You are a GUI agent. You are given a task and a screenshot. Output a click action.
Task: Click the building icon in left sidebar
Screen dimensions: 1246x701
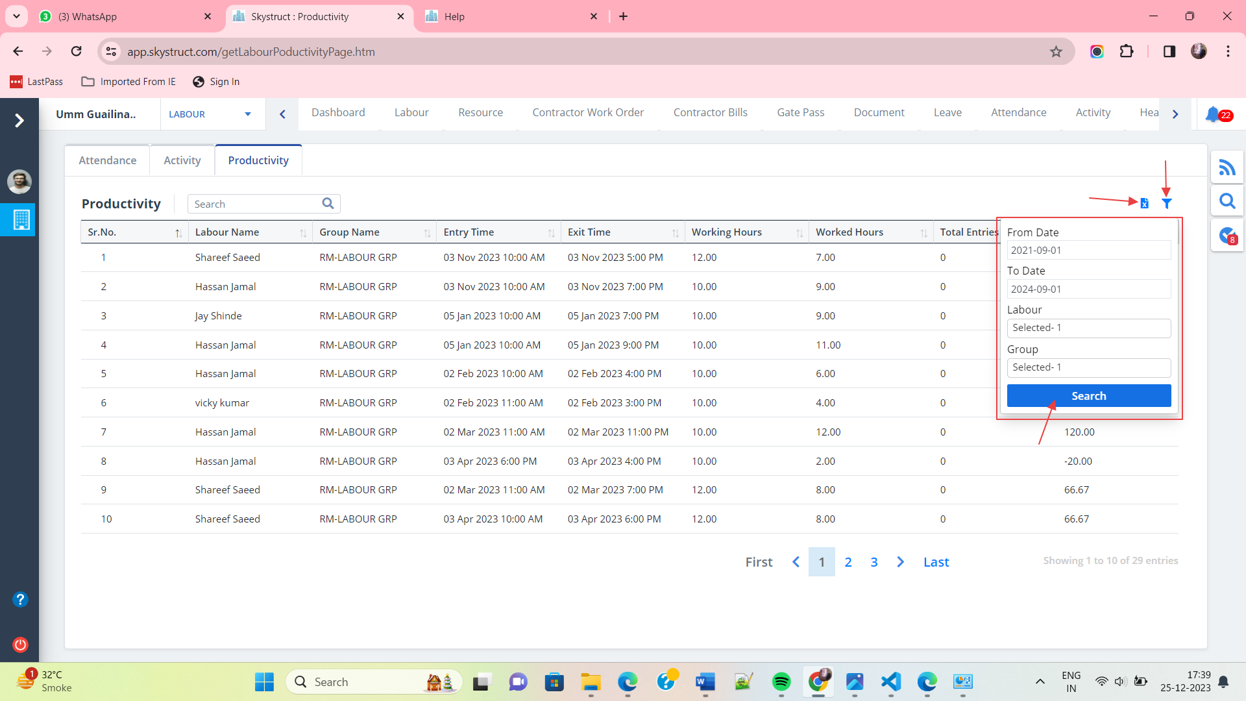(x=21, y=219)
